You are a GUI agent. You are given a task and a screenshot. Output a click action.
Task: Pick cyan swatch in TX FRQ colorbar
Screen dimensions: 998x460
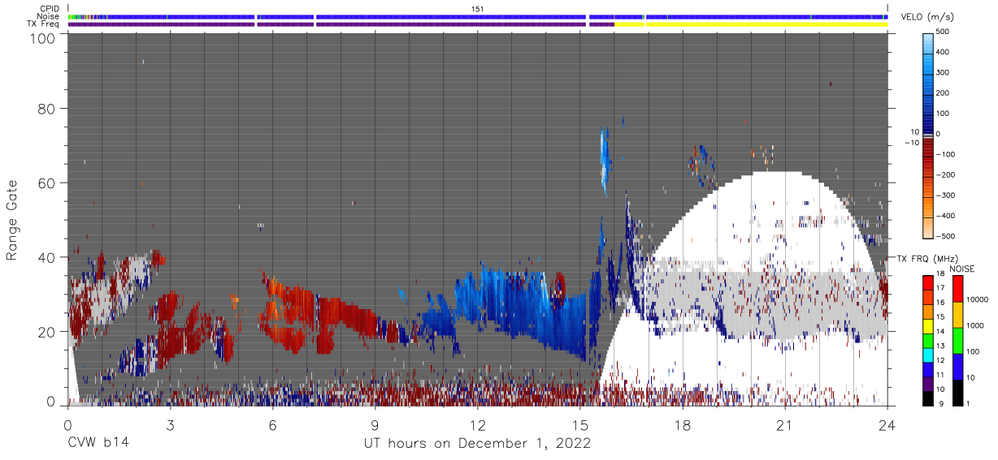coord(927,355)
